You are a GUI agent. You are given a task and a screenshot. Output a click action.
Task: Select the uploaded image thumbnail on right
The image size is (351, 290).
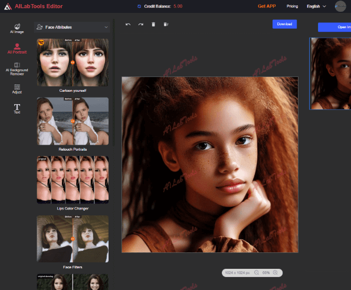click(x=330, y=74)
